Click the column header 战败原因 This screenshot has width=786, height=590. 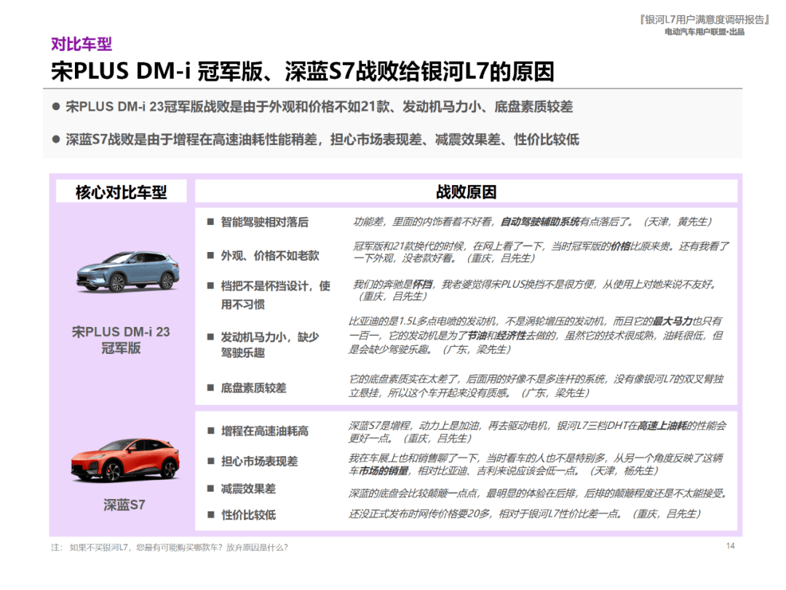[467, 192]
